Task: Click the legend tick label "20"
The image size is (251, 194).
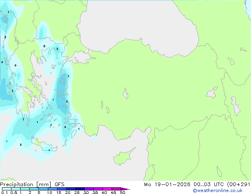Action: (x=68, y=192)
